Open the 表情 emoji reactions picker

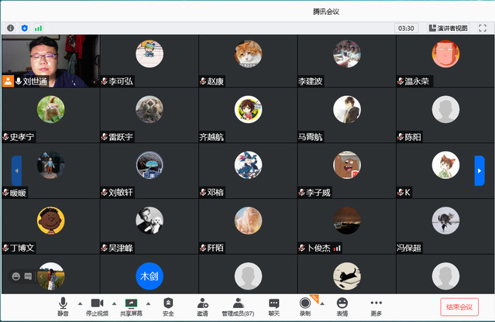[x=342, y=307]
